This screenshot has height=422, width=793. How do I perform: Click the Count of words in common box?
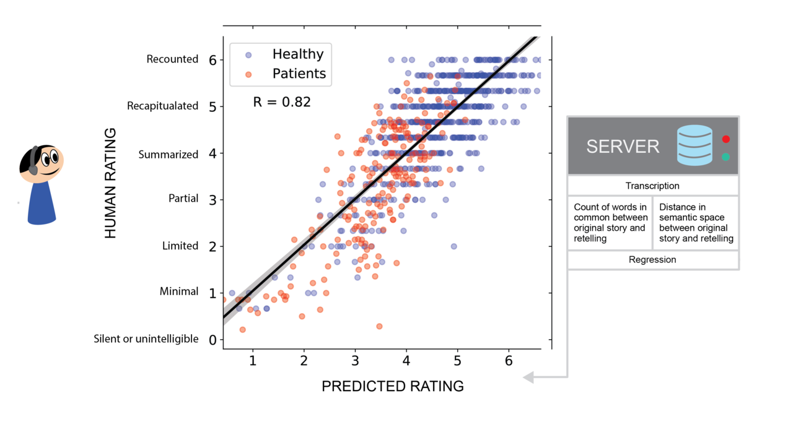(610, 223)
